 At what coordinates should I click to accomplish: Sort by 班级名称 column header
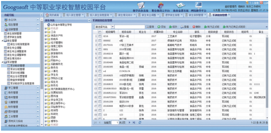[126, 32]
